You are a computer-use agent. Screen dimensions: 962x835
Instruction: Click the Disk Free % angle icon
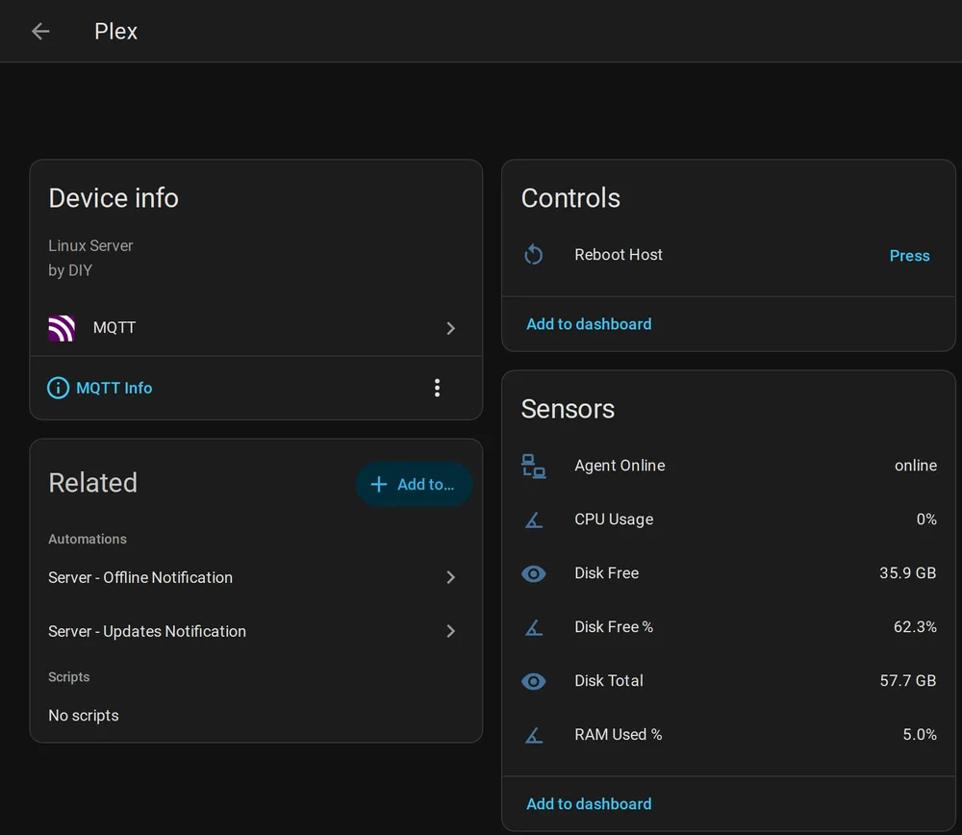coord(534,627)
